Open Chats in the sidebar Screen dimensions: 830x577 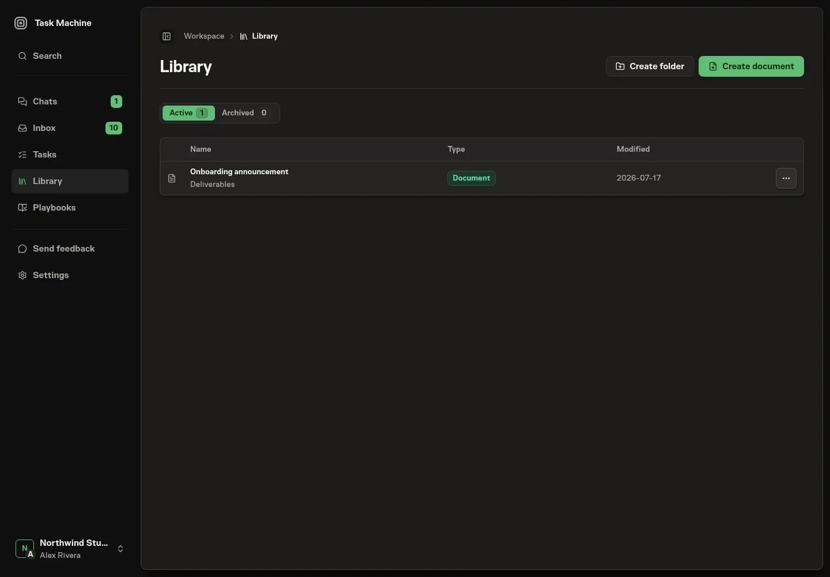click(70, 102)
